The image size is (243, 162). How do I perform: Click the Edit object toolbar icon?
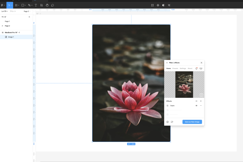(152, 5)
